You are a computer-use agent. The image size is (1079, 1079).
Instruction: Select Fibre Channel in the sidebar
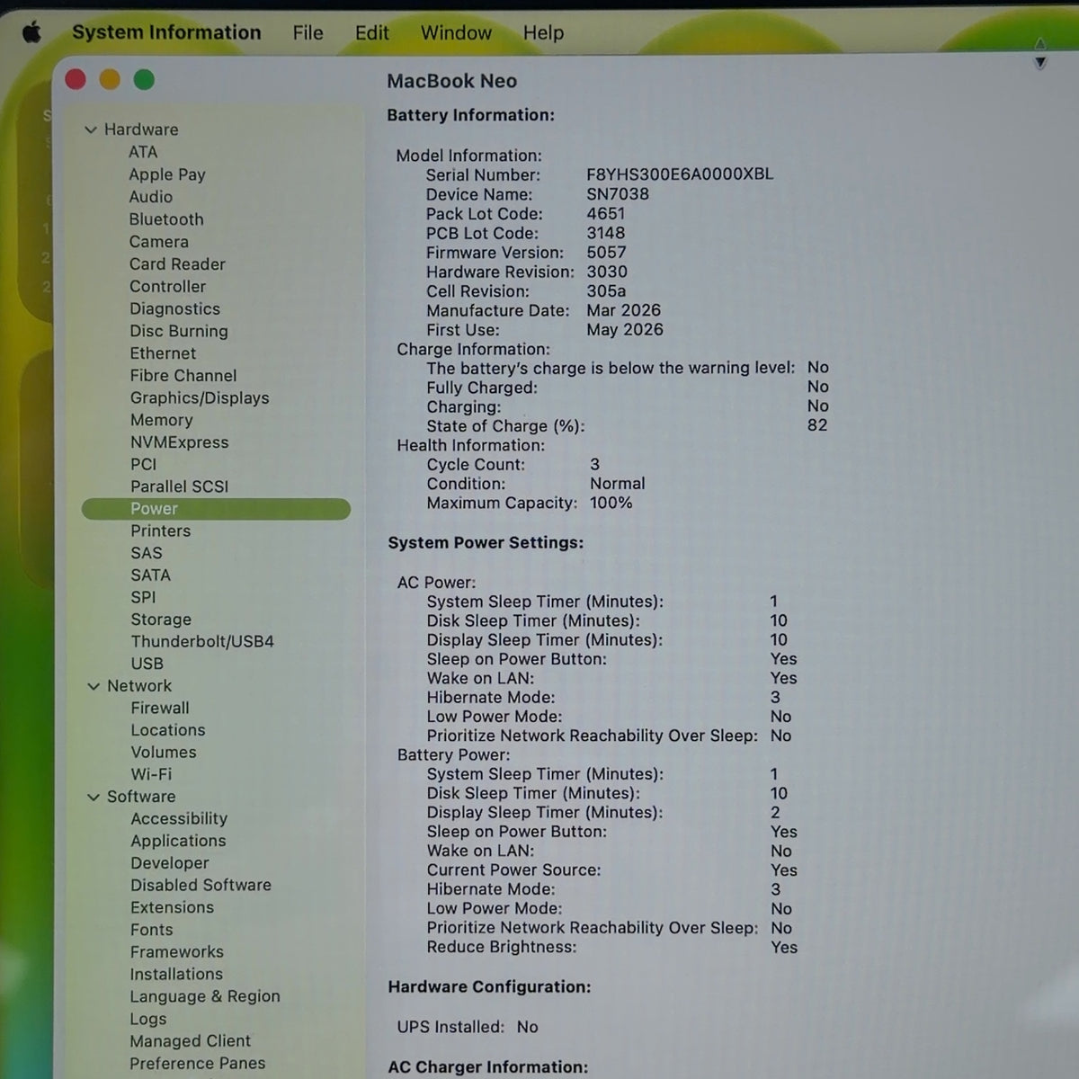(x=183, y=376)
